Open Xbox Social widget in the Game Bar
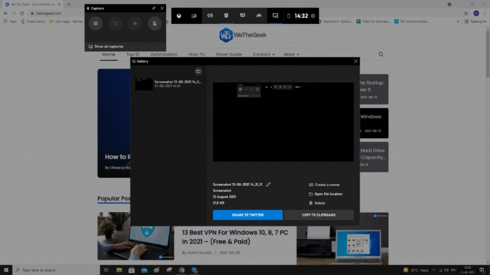 259,16
